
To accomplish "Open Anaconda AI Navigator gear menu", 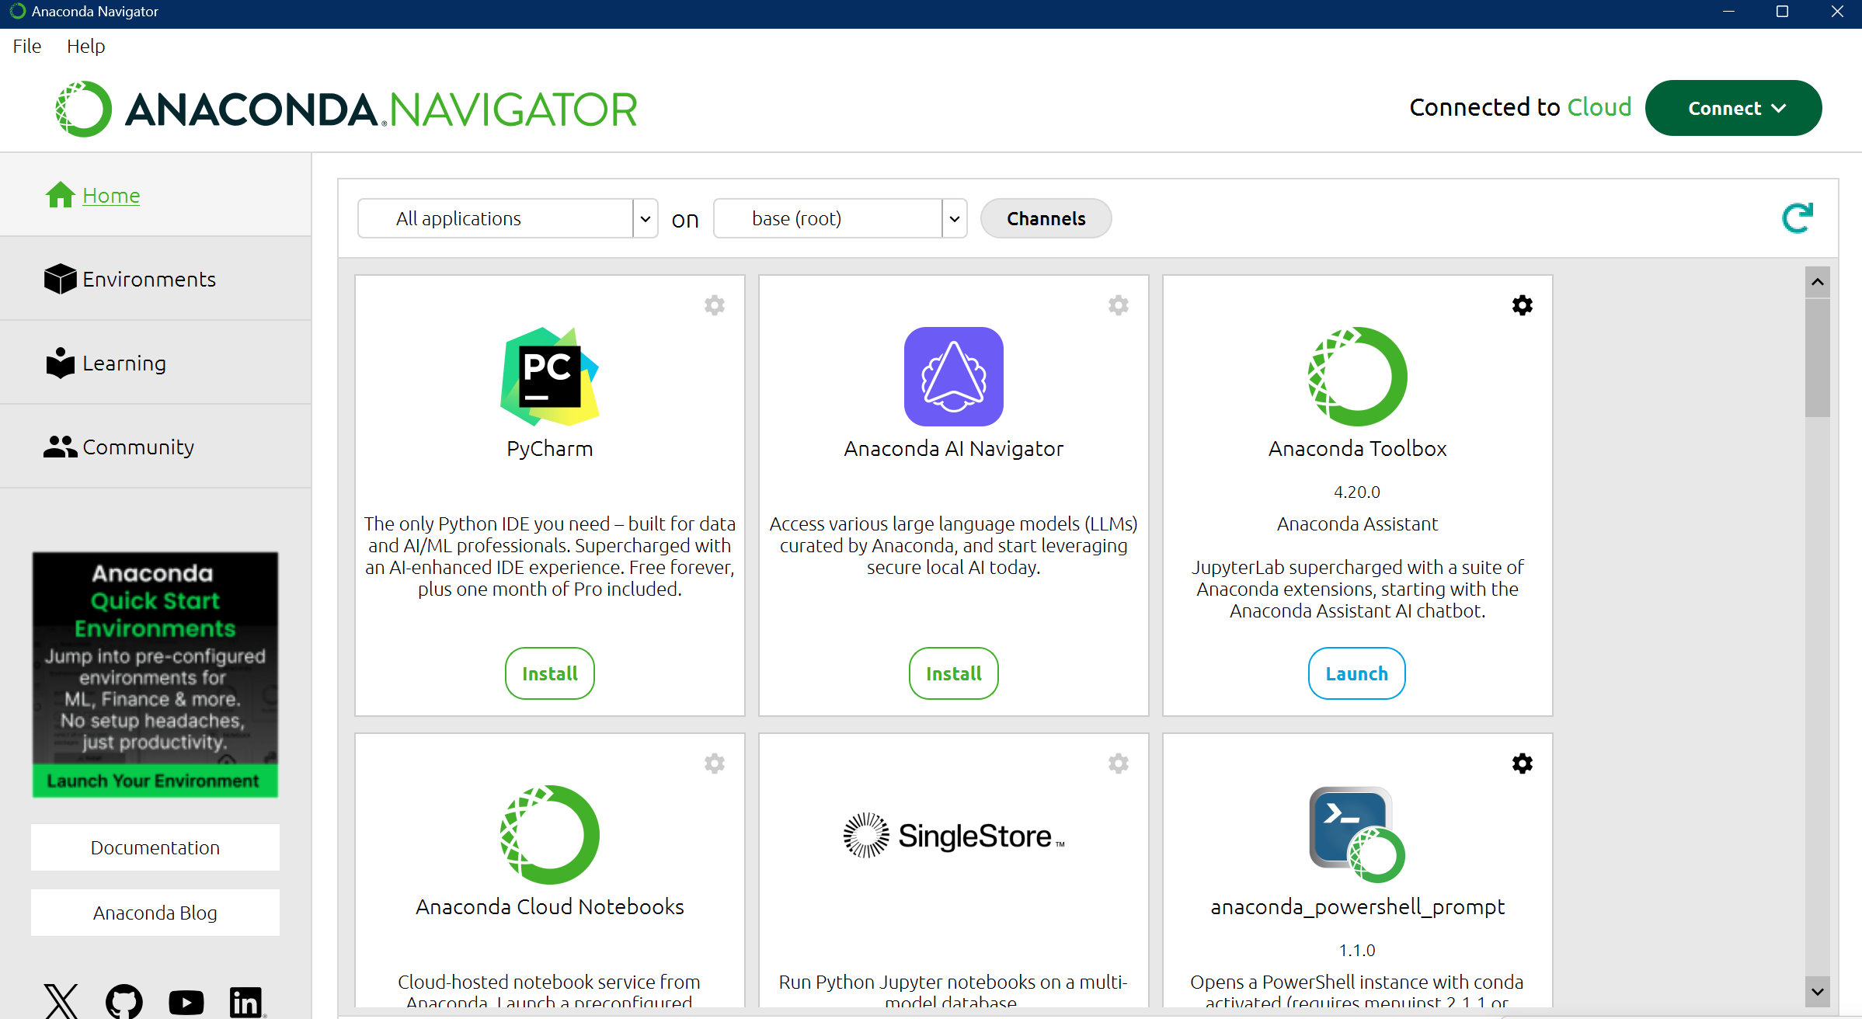I will [1118, 305].
